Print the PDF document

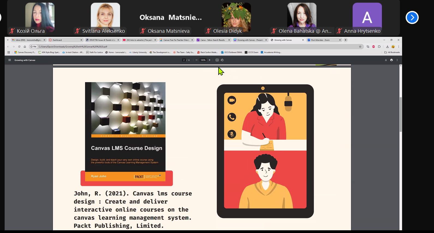(391, 60)
